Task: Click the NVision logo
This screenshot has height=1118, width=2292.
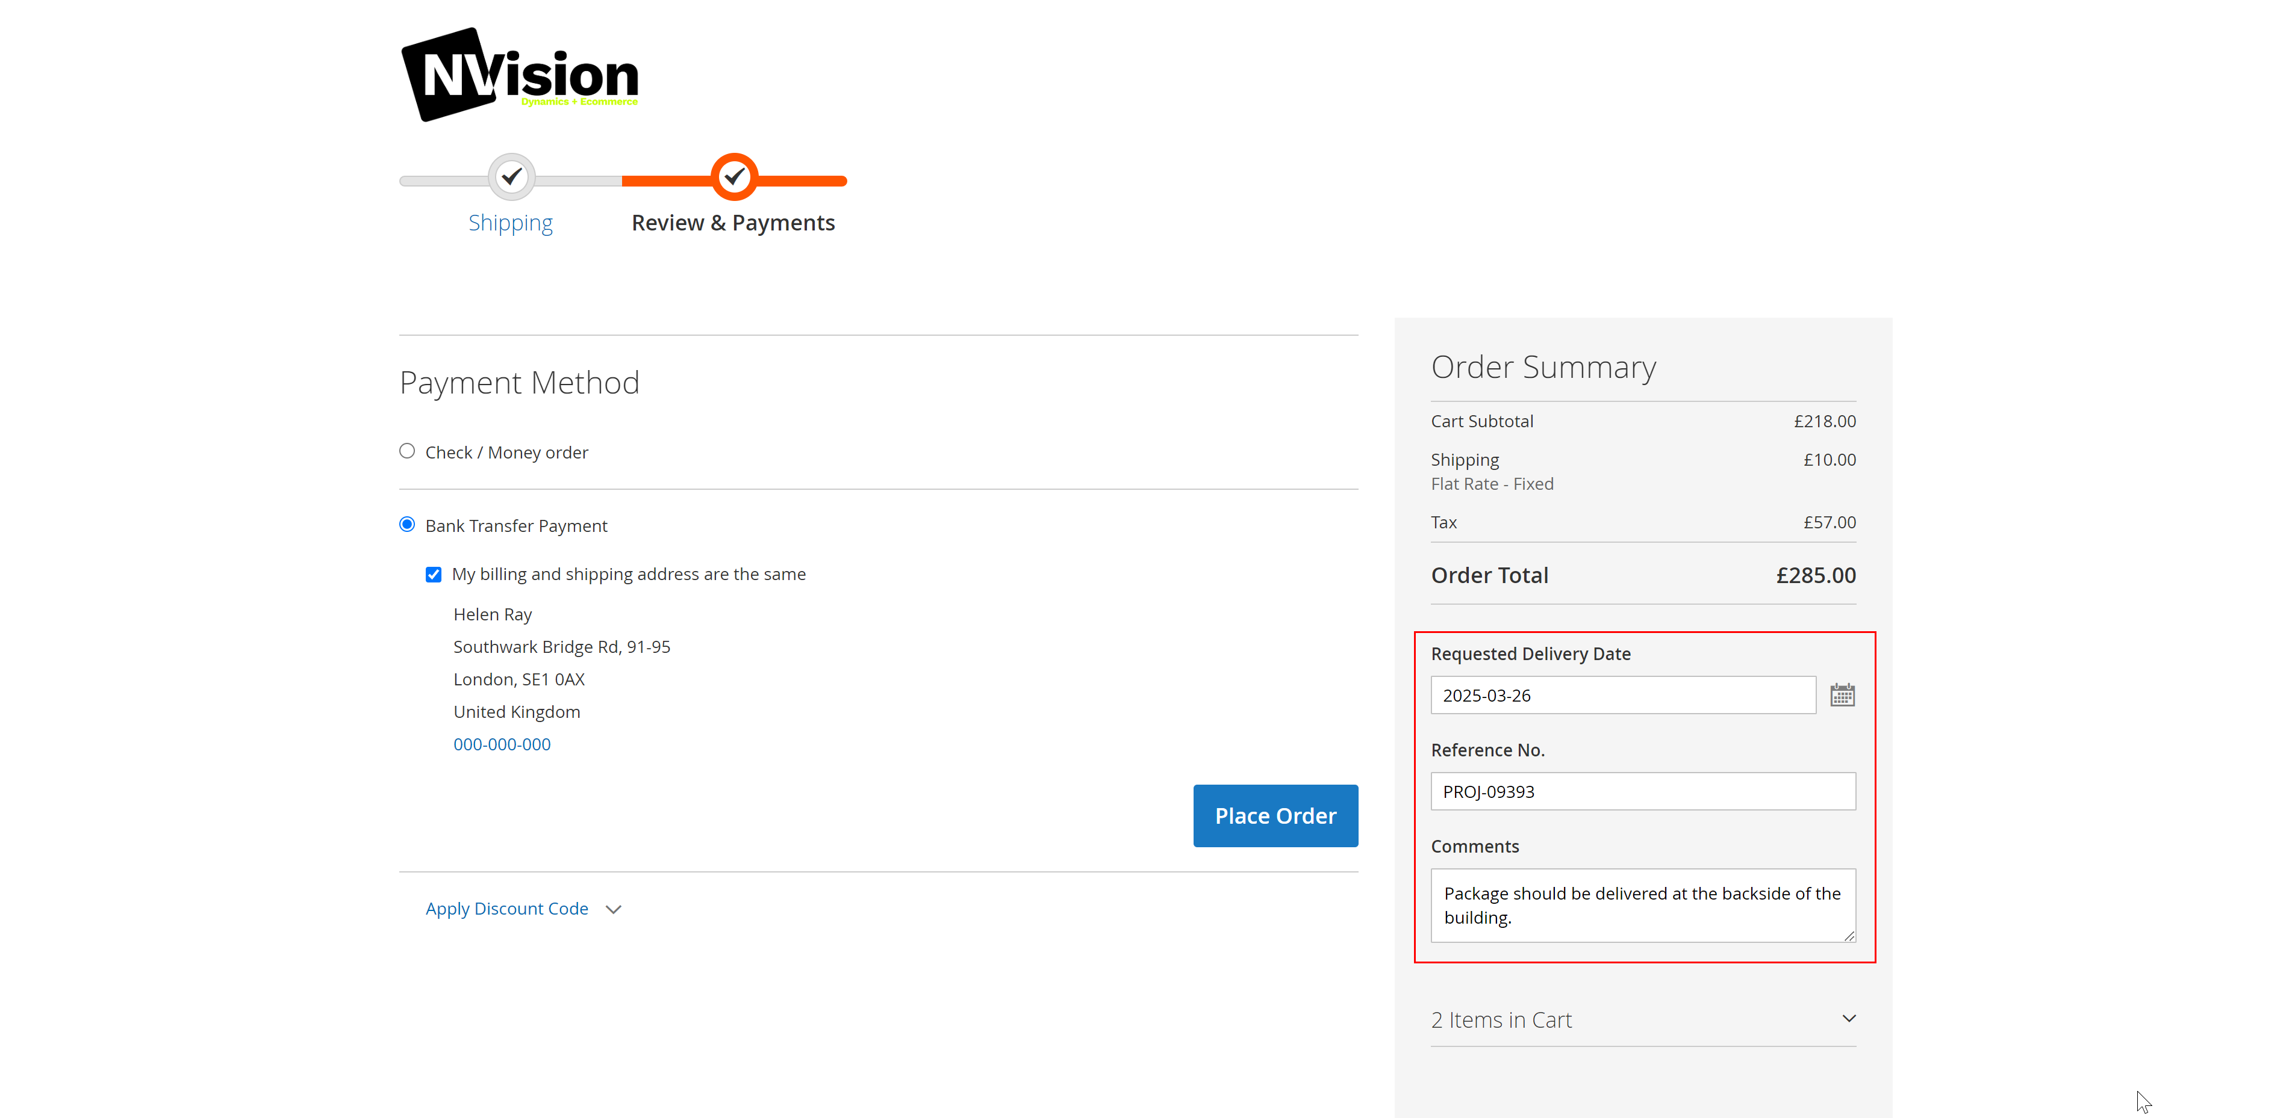Action: [520, 75]
